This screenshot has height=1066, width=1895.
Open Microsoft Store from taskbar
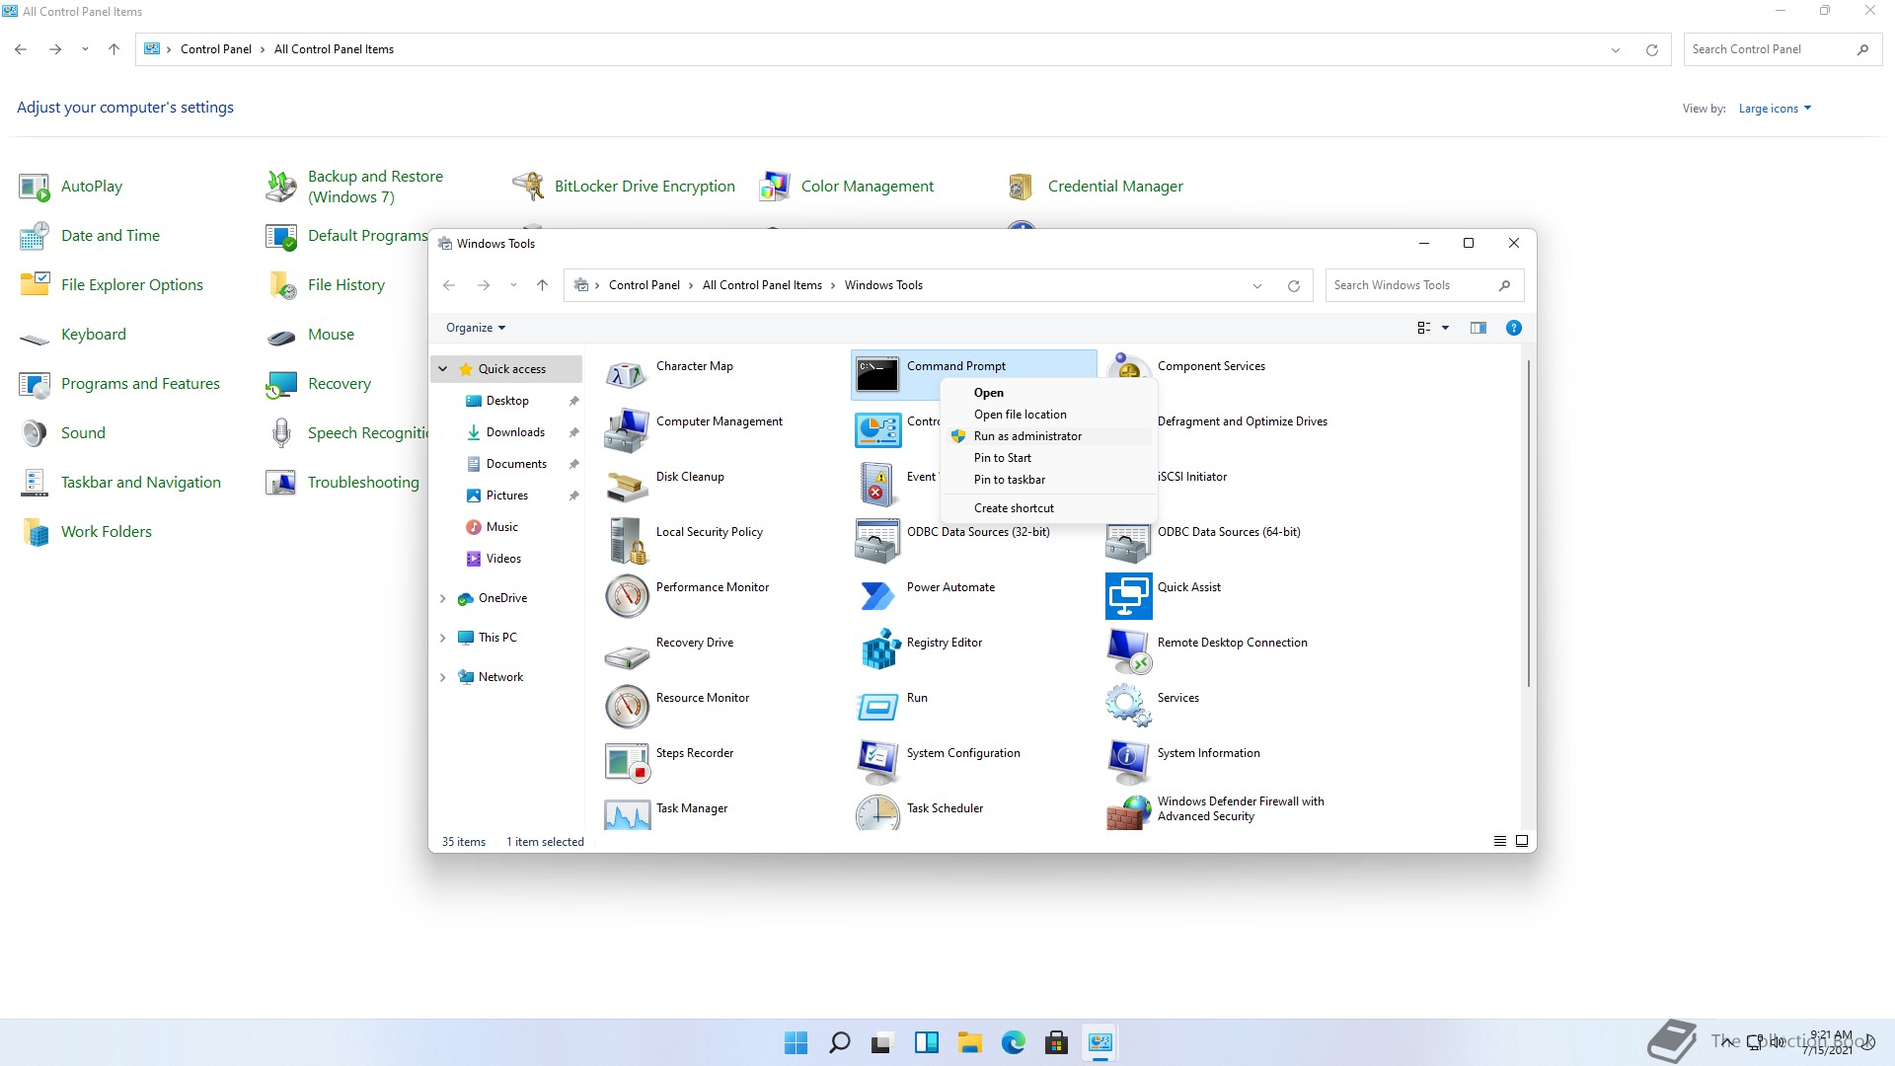coord(1057,1042)
